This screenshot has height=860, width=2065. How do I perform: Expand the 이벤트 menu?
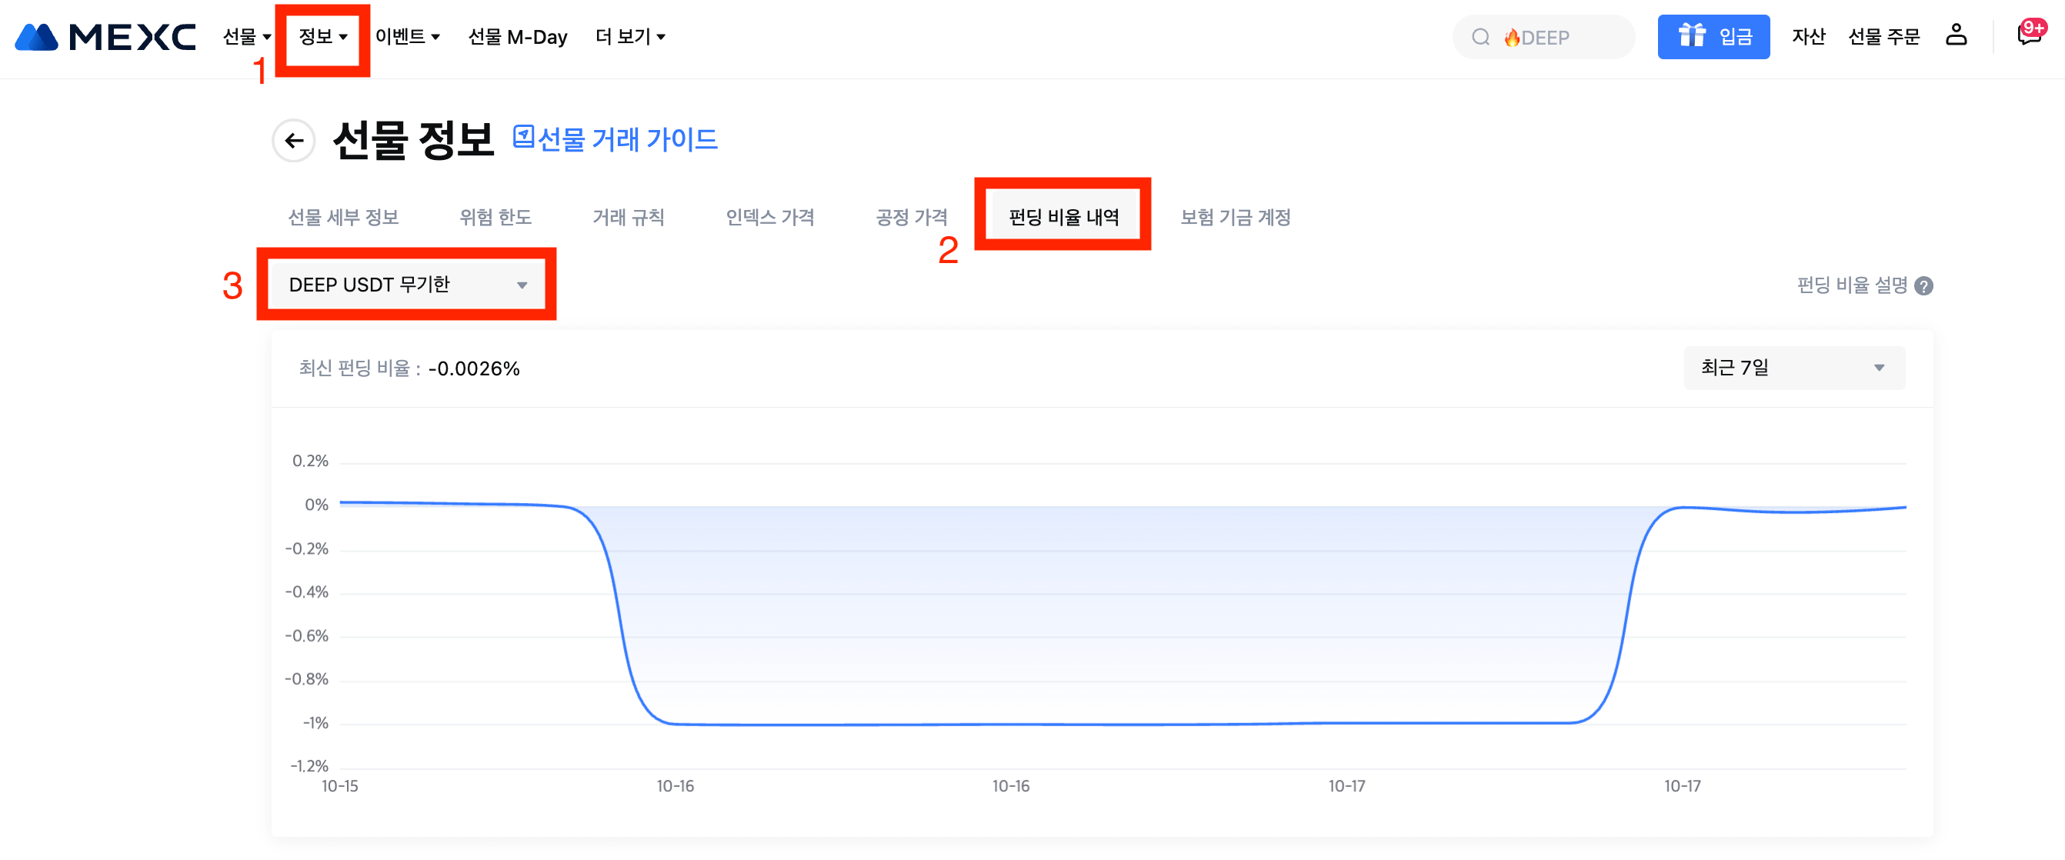coord(407,37)
